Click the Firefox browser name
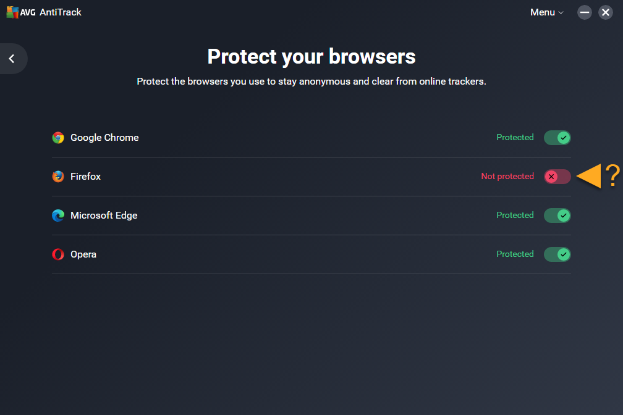Image resolution: width=623 pixels, height=415 pixels. click(x=85, y=177)
